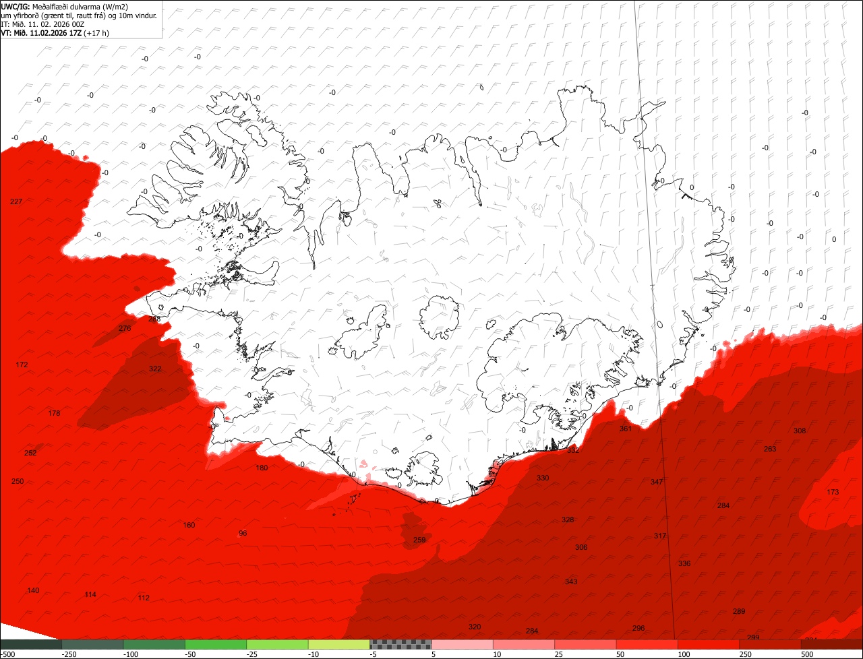Click the '250' legend scale label
The image size is (863, 659).
(x=746, y=654)
